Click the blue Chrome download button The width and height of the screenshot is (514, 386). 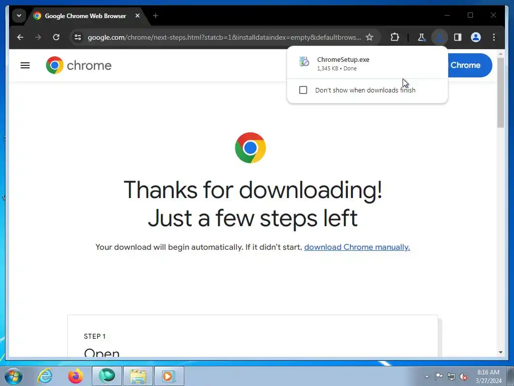pyautogui.click(x=469, y=65)
